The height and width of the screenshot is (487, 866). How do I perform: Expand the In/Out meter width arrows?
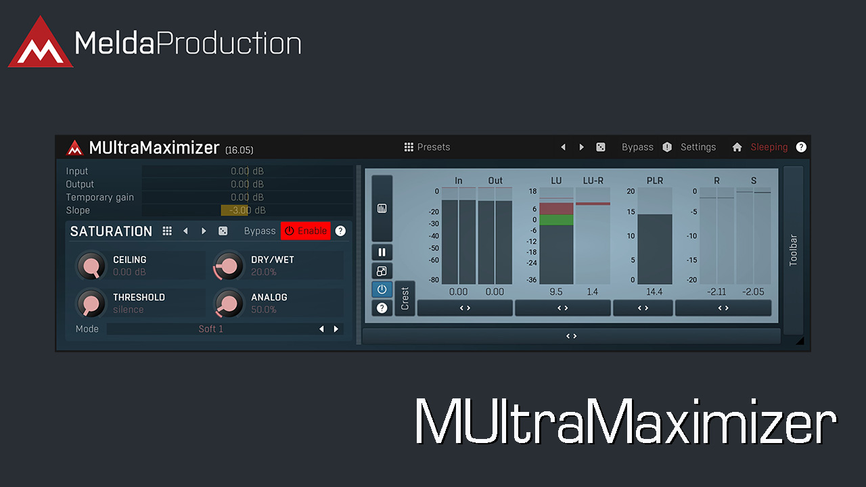coord(465,308)
